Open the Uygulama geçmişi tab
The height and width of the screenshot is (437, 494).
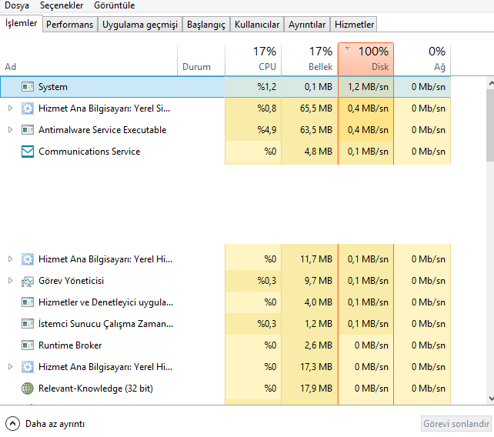(x=140, y=25)
